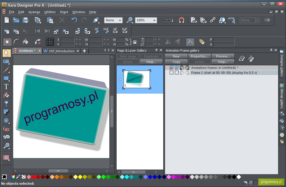Select the Photo camera tool
Viewport: 286px width, 187px height.
6,62
